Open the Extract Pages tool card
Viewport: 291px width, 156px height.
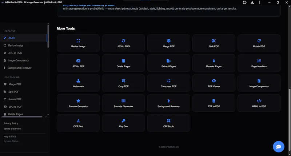(168, 63)
